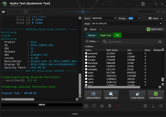This screenshot has width=166, height=117.
Task: Open the info circle icon
Action: pyautogui.click(x=94, y=106)
